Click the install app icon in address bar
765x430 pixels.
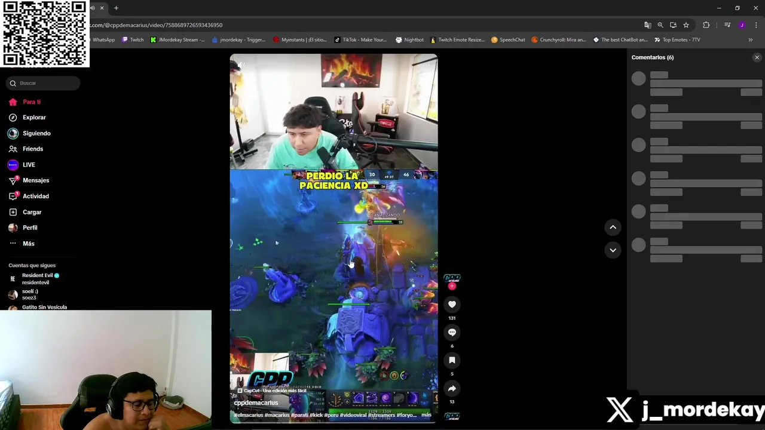673,25
